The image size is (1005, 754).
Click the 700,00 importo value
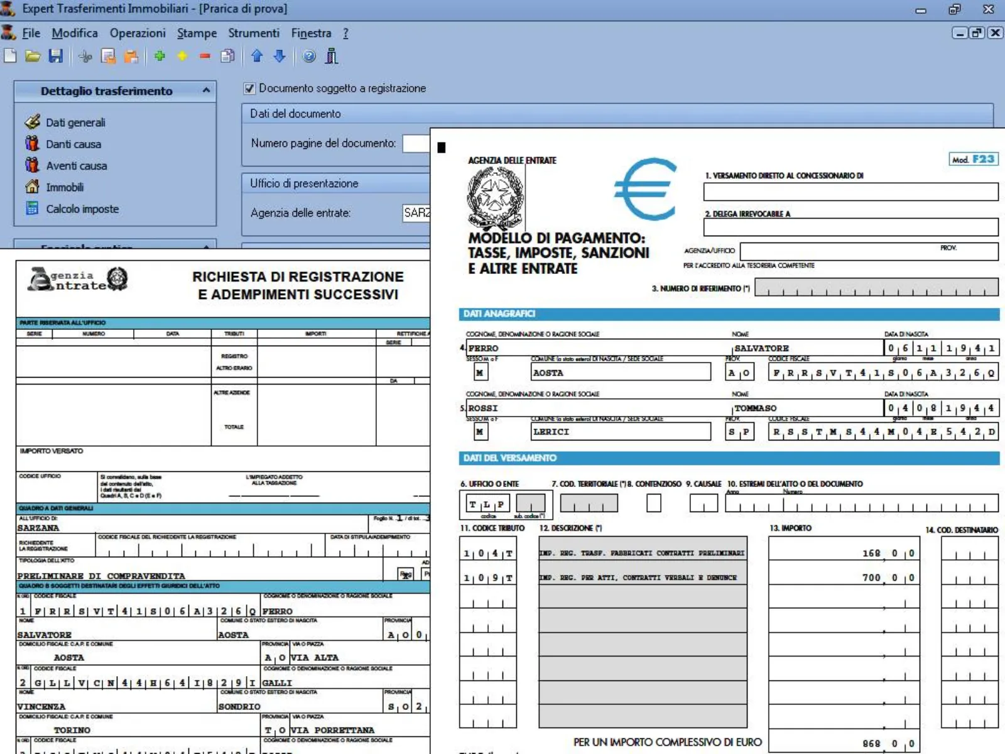pos(888,577)
